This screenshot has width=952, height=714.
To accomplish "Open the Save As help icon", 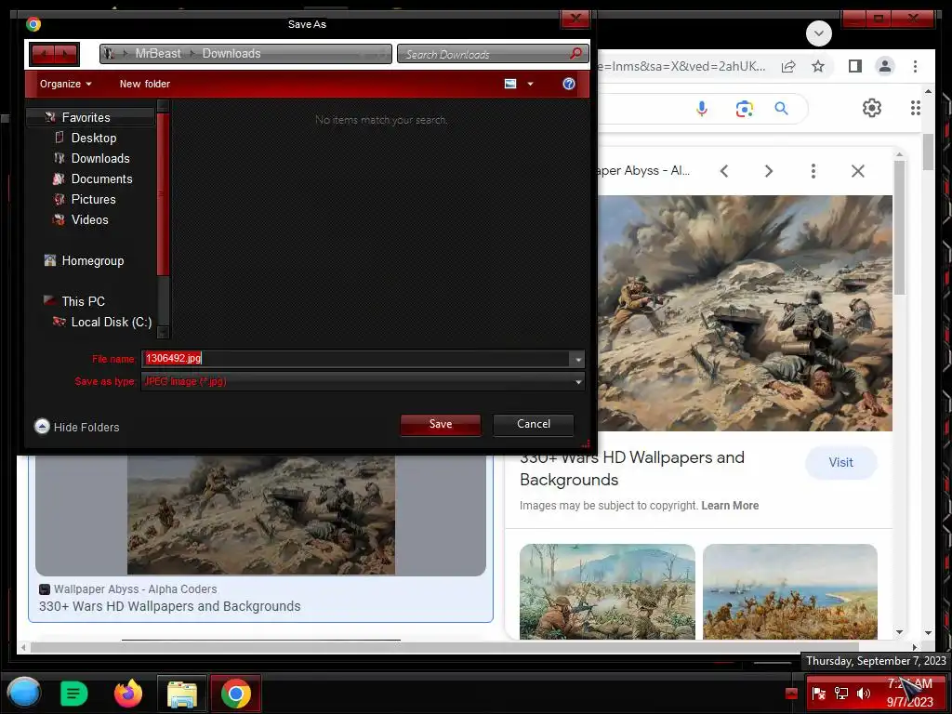I will click(x=568, y=84).
